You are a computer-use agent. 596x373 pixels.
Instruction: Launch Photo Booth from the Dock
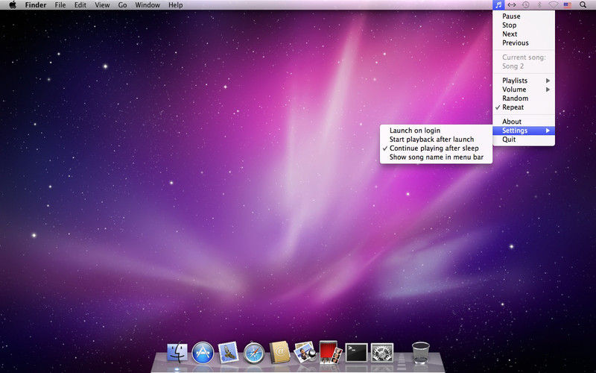[x=330, y=352]
